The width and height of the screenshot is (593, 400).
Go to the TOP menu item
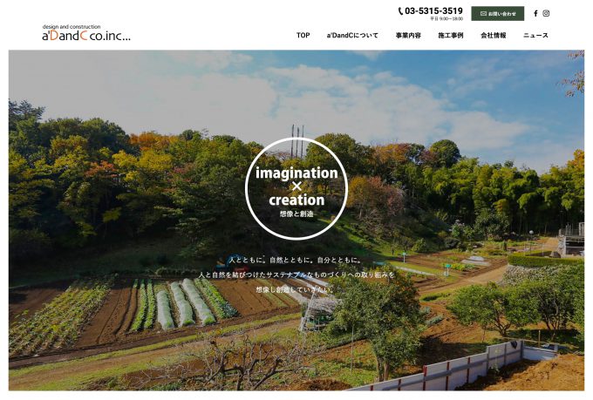click(x=303, y=35)
